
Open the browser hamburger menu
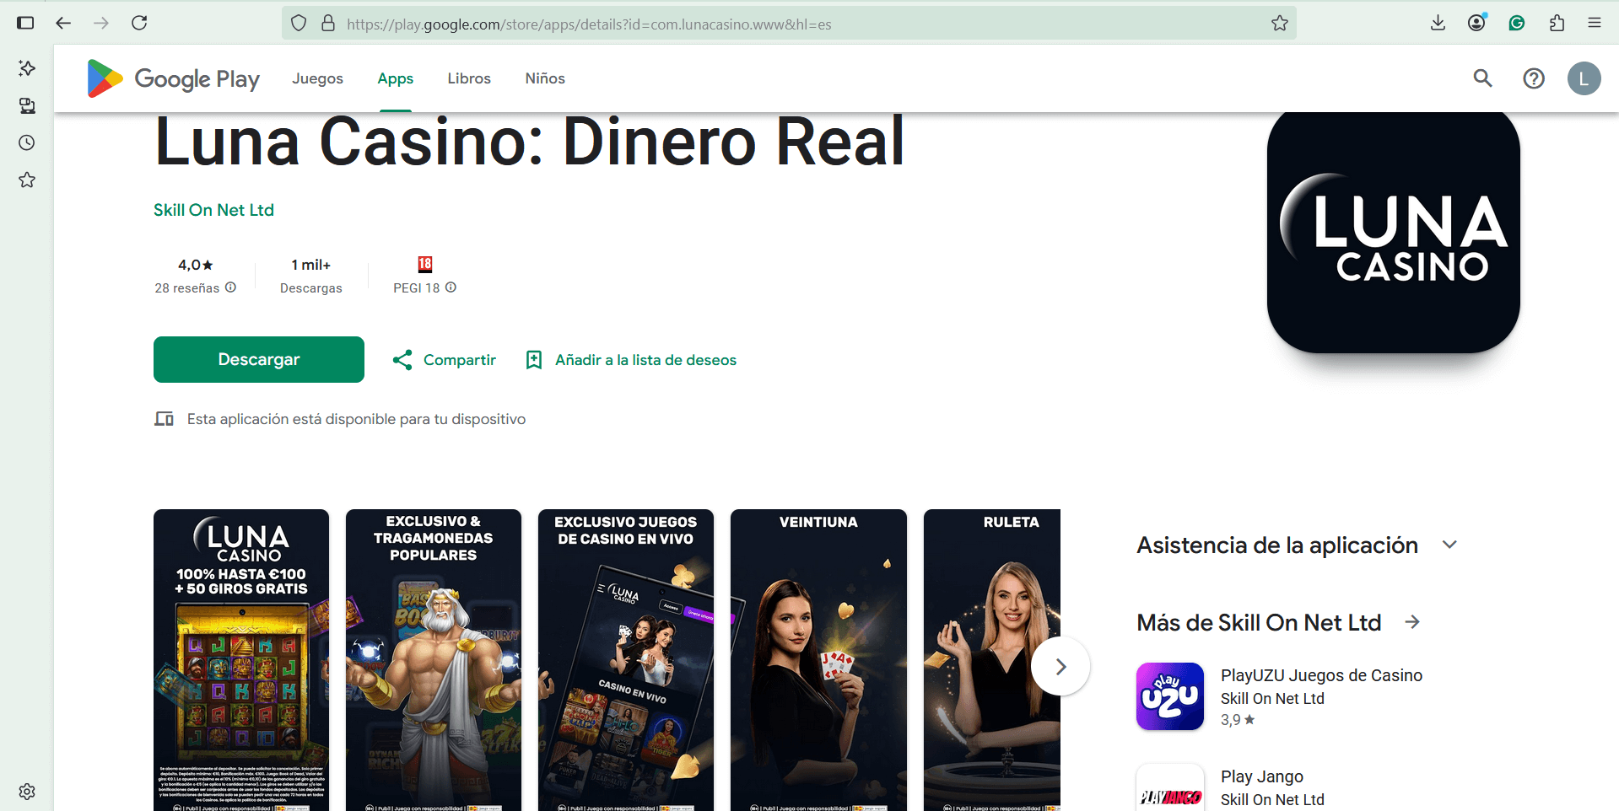pyautogui.click(x=1595, y=23)
